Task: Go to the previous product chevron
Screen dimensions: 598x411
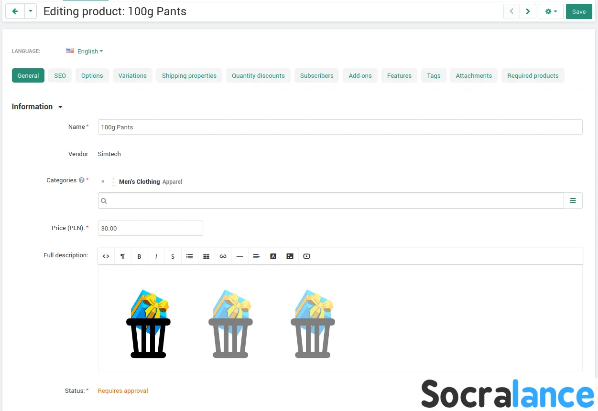Action: [511, 11]
